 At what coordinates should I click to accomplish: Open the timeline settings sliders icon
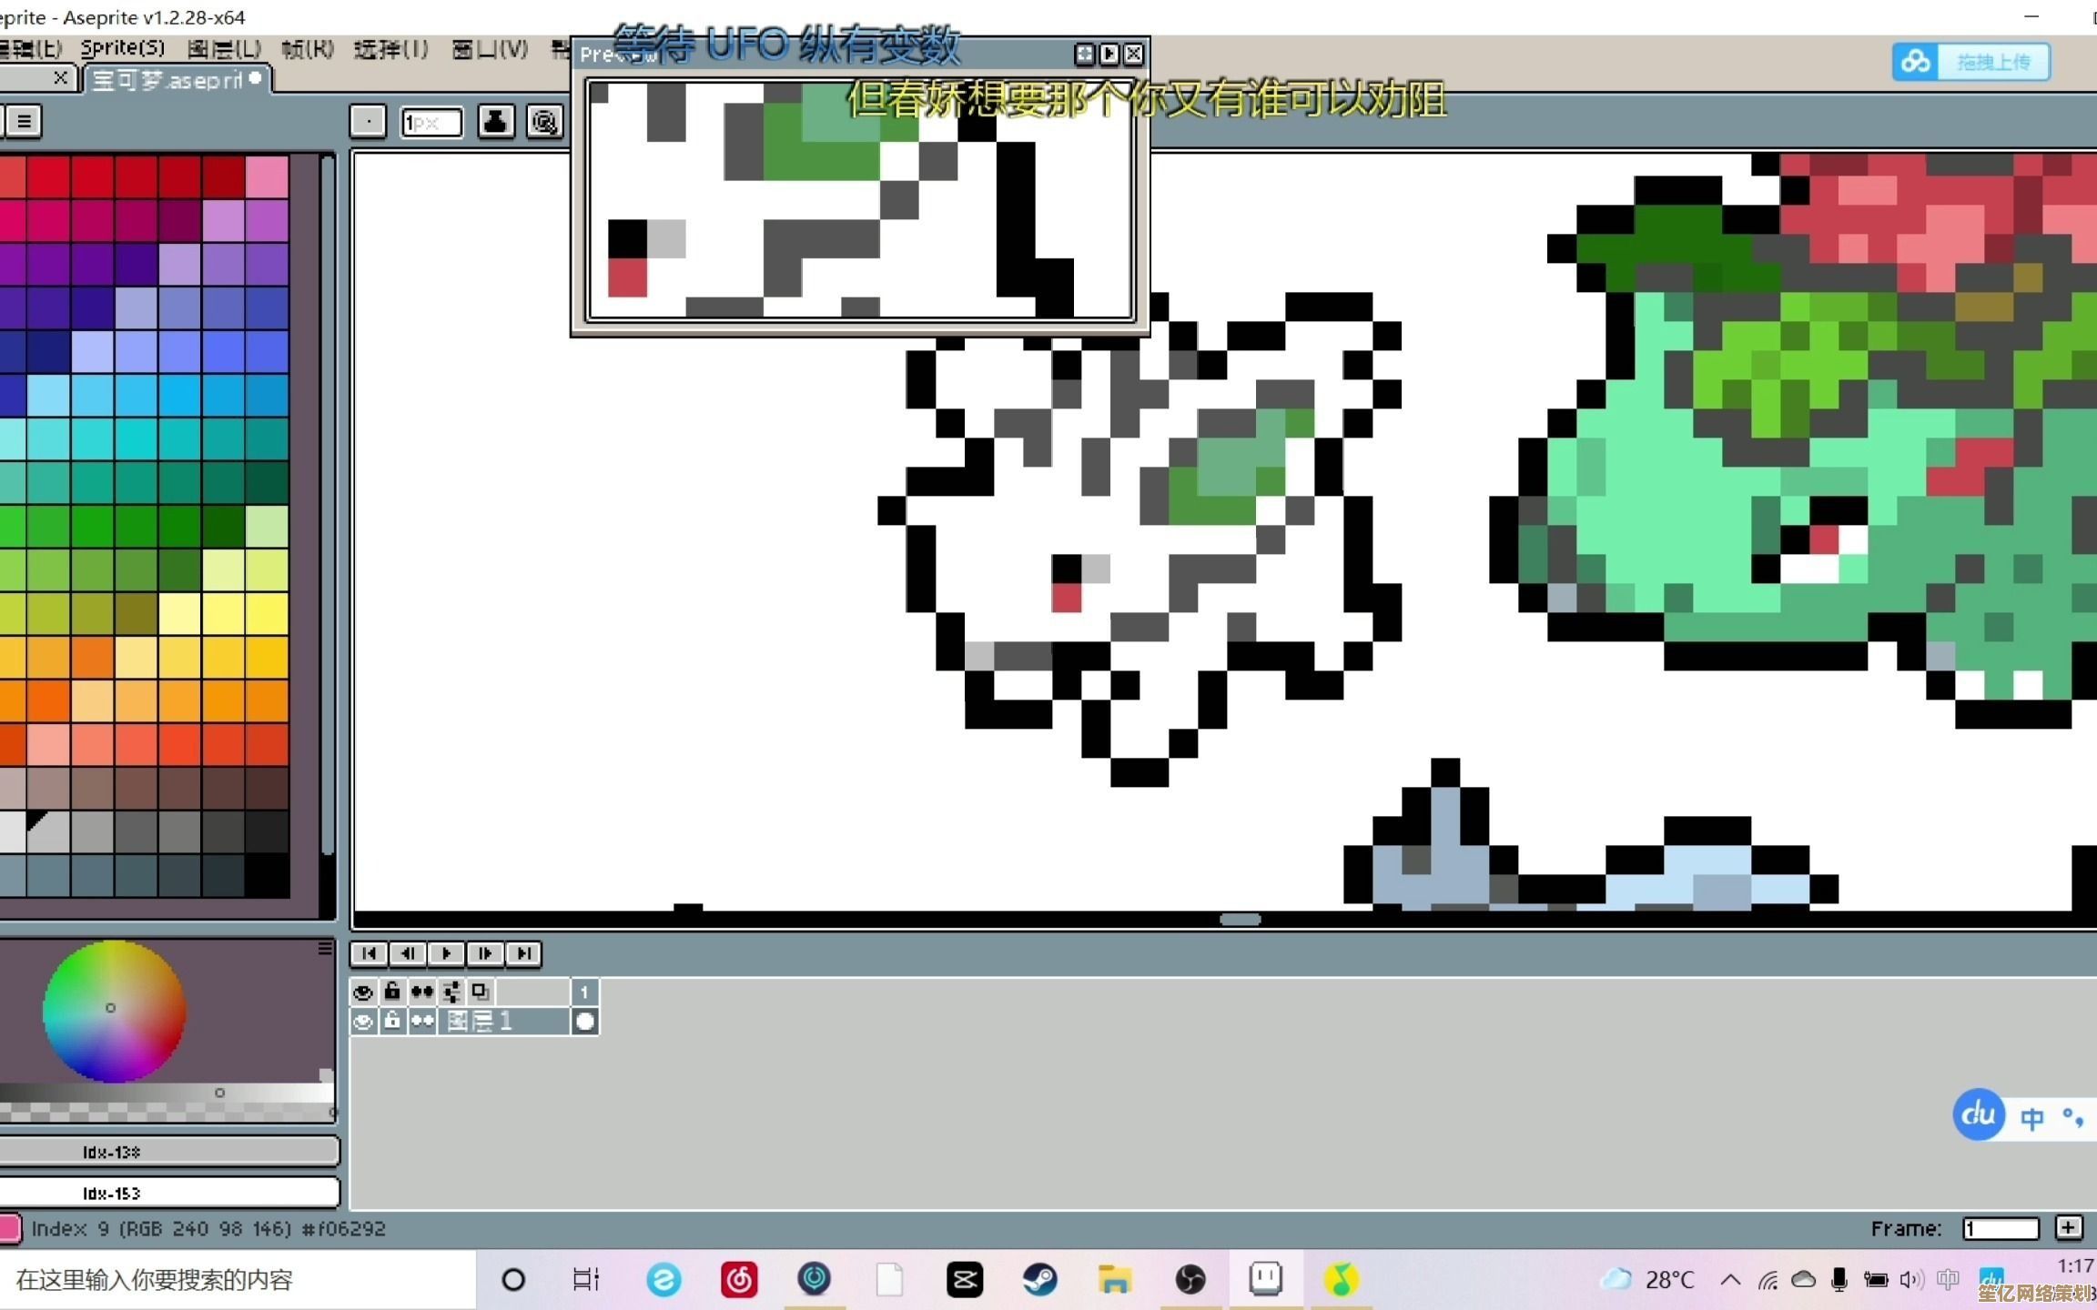coord(451,992)
